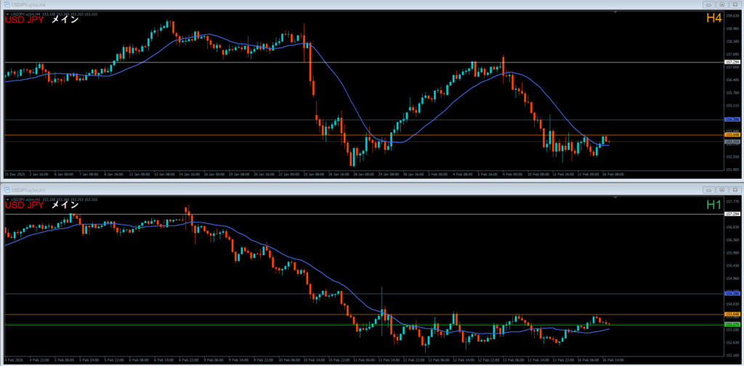Close the H1 chart window
The height and width of the screenshot is (366, 744).
pos(735,190)
